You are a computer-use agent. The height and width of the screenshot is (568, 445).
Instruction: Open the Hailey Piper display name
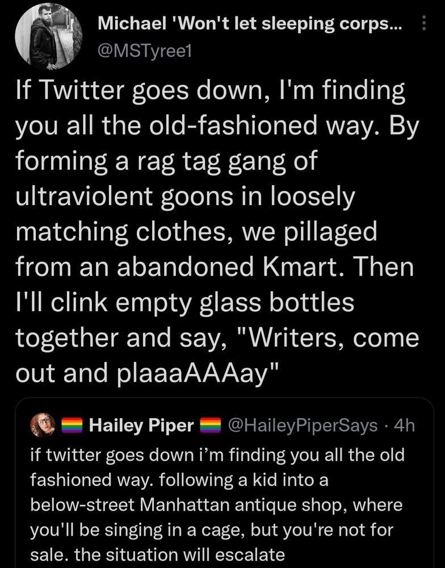coord(141,425)
